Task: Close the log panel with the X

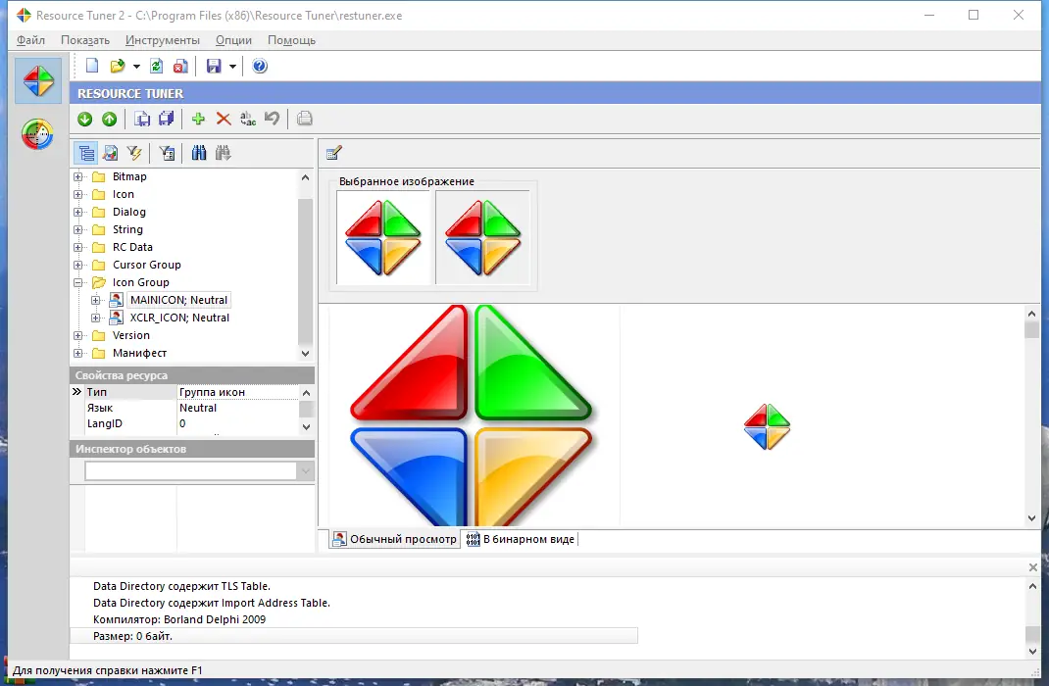Action: pyautogui.click(x=1033, y=567)
